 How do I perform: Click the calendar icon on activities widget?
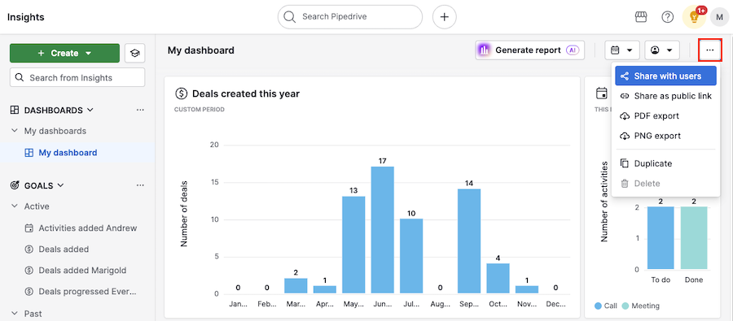[602, 93]
